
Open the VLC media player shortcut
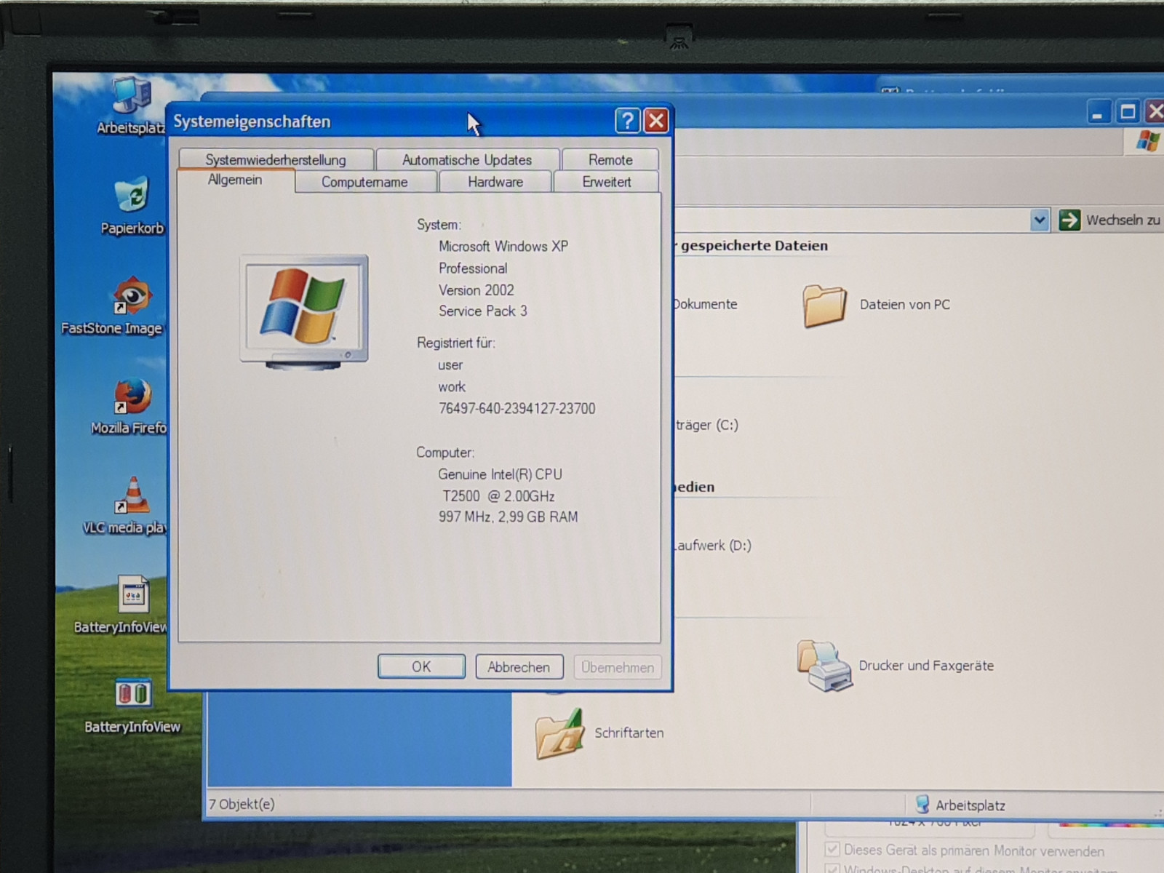[132, 497]
